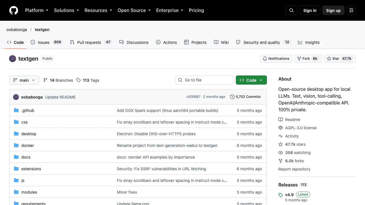Open 'Add DGX Spark support' commit message
365x205 pixels.
pyautogui.click(x=168, y=110)
